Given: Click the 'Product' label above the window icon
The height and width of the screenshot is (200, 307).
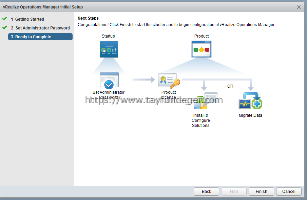Looking at the screenshot, I should pos(202,36).
